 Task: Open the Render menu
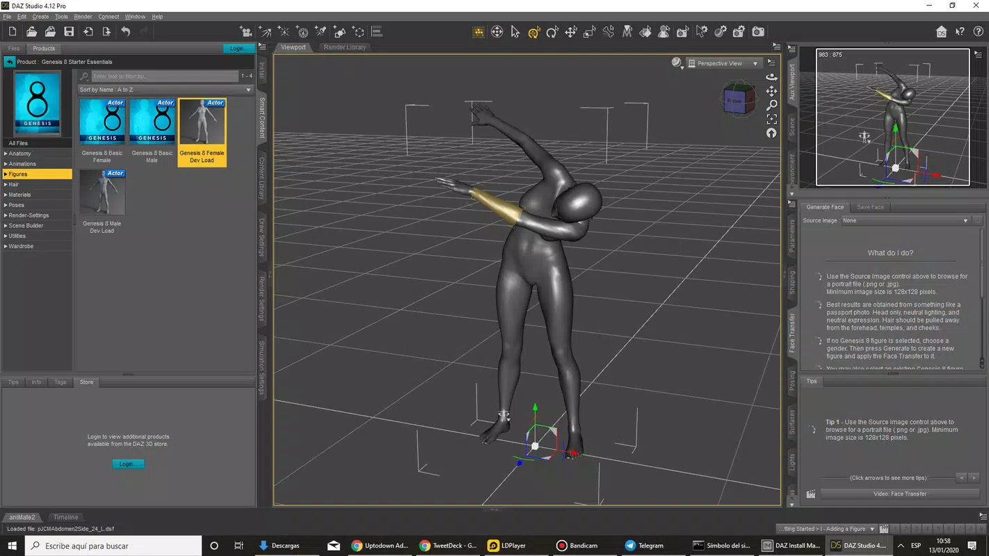[x=83, y=17]
